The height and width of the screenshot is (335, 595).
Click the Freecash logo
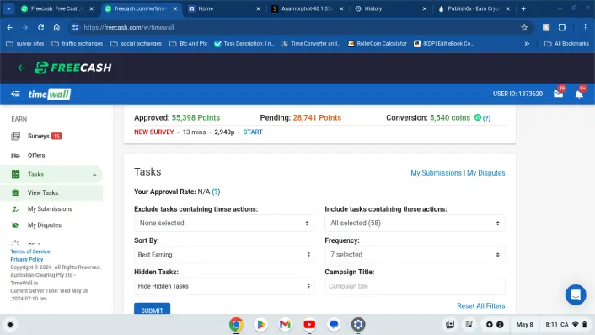click(73, 68)
